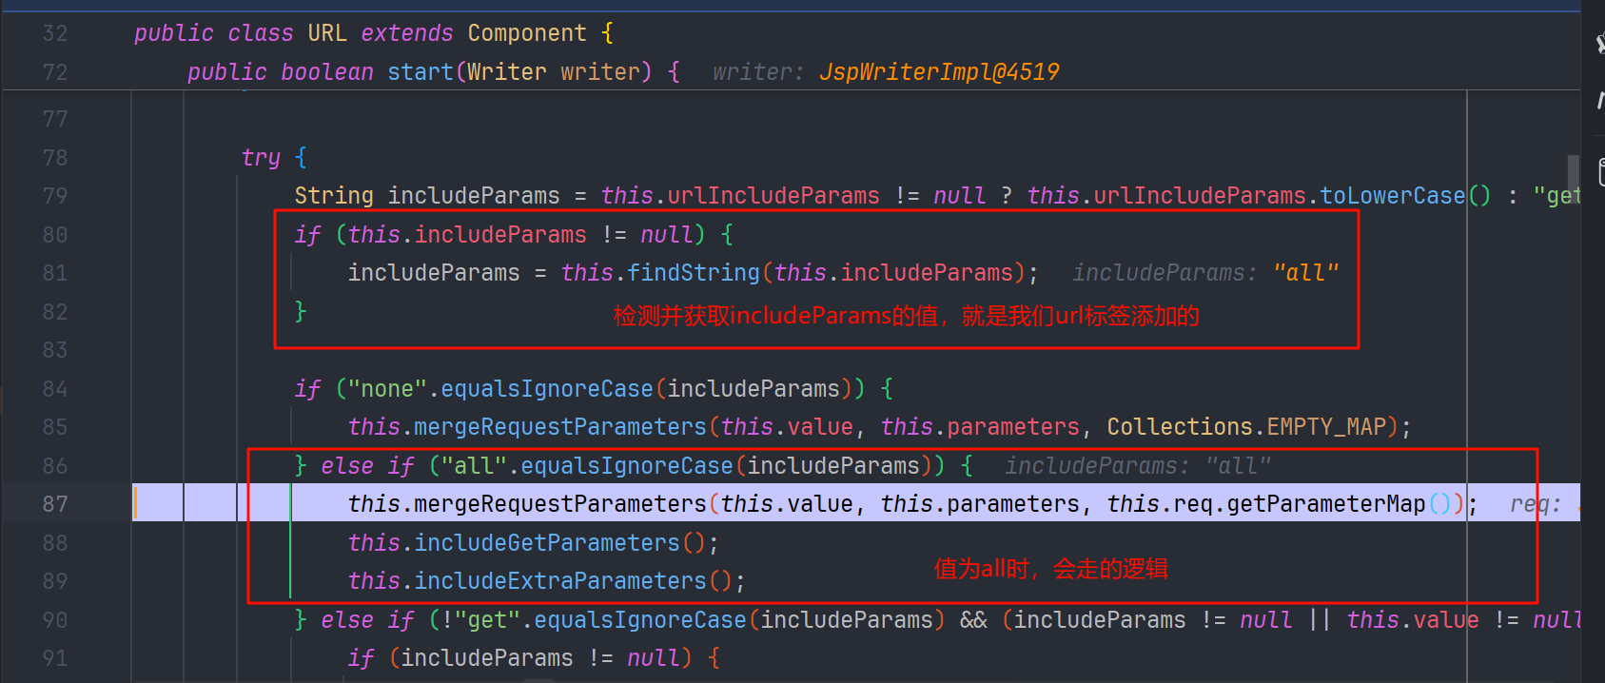Click the JspWriterImpl@4519 inline debug value
Image resolution: width=1605 pixels, height=683 pixels.
pyautogui.click(x=939, y=72)
